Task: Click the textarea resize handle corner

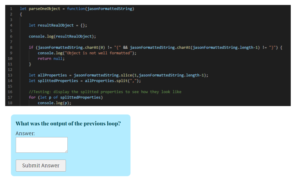Action: click(x=66, y=151)
